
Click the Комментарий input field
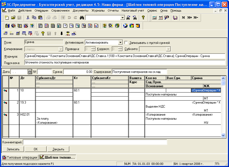coord(95,142)
